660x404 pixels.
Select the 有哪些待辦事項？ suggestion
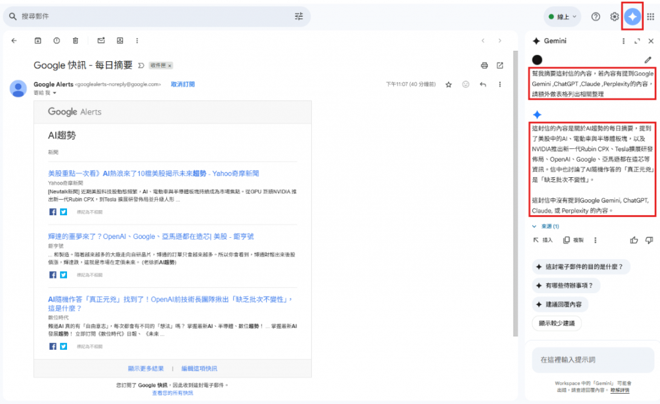tap(565, 285)
